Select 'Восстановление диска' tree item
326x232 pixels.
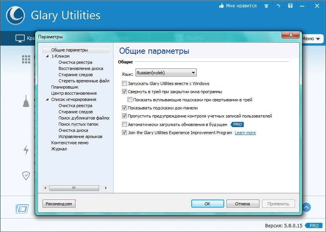pos(81,68)
